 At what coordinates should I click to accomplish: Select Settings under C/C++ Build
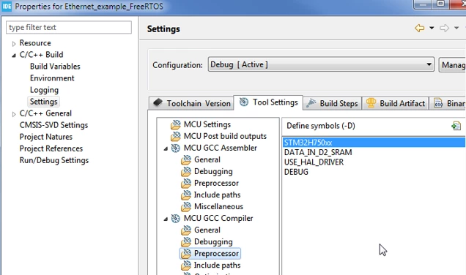(x=43, y=102)
